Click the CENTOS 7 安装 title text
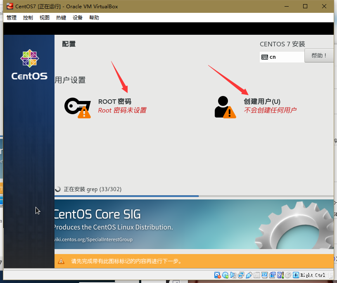Image resolution: width=337 pixels, height=283 pixels. (282, 44)
